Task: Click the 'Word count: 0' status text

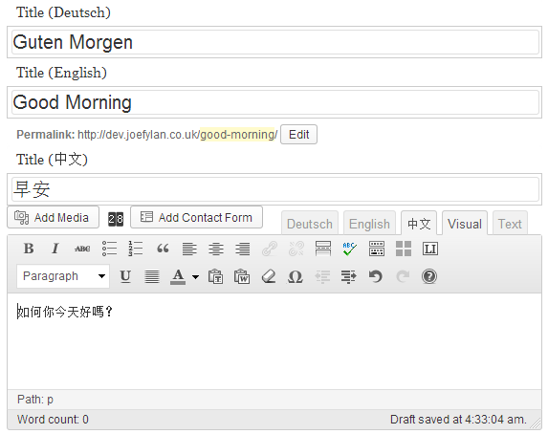Action: (x=53, y=420)
